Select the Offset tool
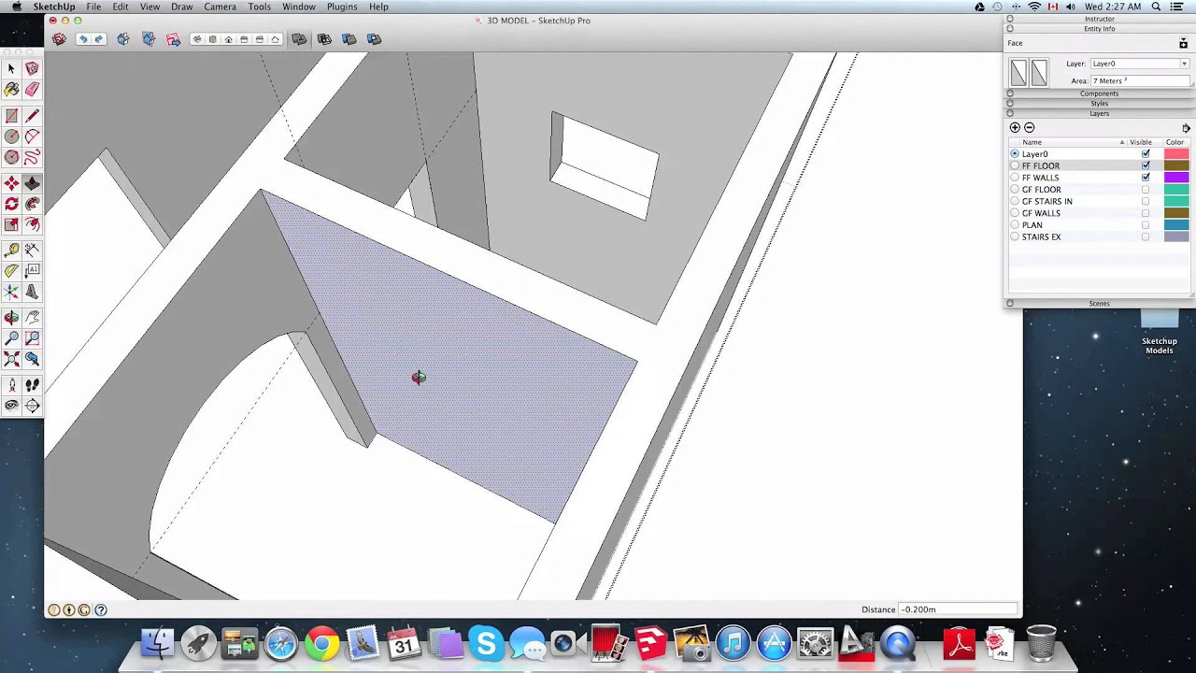This screenshot has width=1196, height=673. (32, 224)
